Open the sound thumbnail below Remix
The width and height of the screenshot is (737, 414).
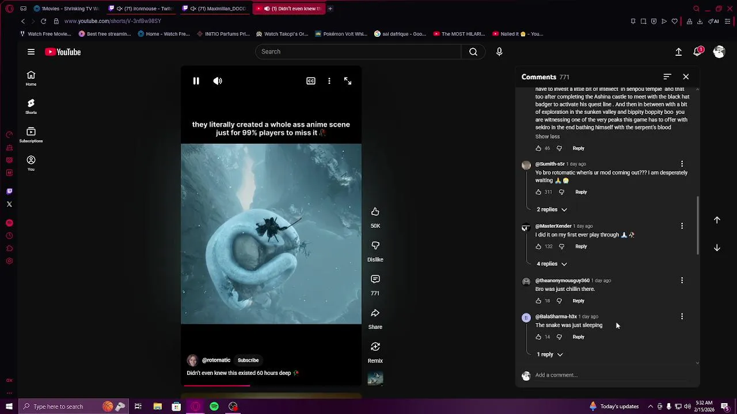375,378
